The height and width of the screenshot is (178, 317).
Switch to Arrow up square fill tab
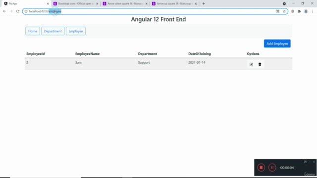174,3
